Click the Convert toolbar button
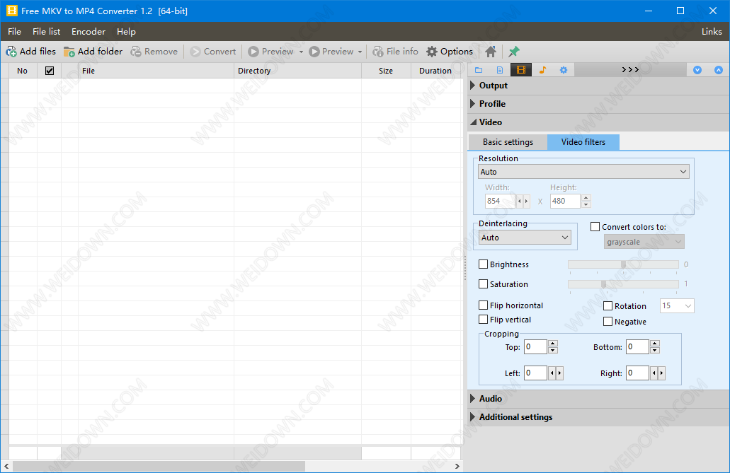This screenshot has height=473, width=730. [213, 52]
